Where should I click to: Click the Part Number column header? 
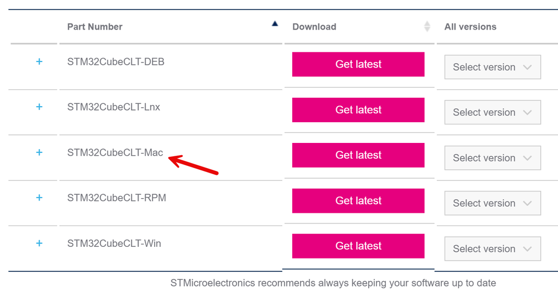(x=95, y=27)
